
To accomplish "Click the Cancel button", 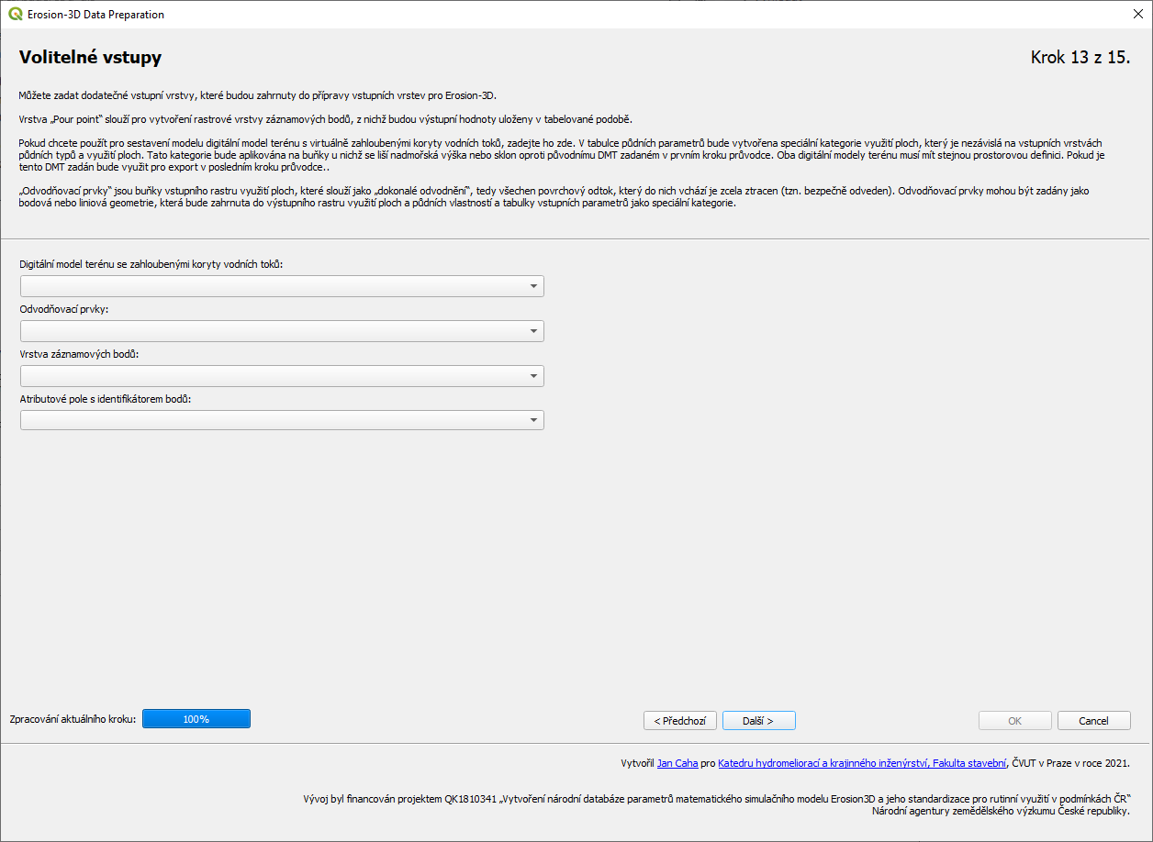I will pos(1093,721).
